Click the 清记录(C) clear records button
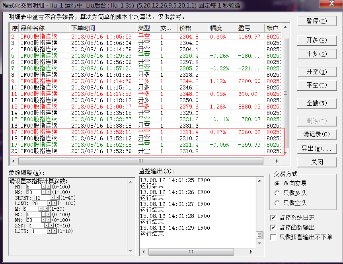This screenshot has height=264, width=343. 317,134
